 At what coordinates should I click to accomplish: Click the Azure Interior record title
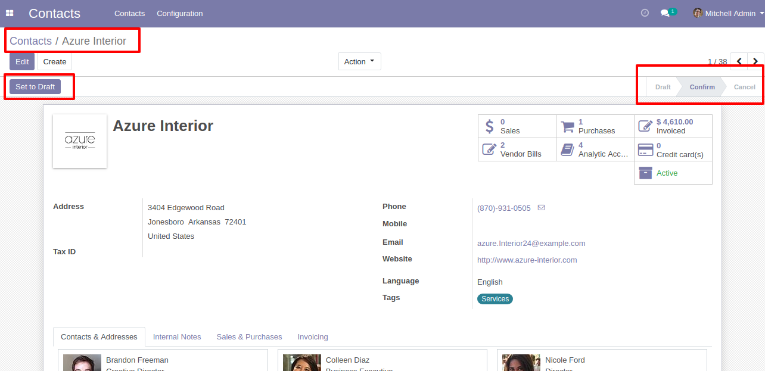(163, 126)
